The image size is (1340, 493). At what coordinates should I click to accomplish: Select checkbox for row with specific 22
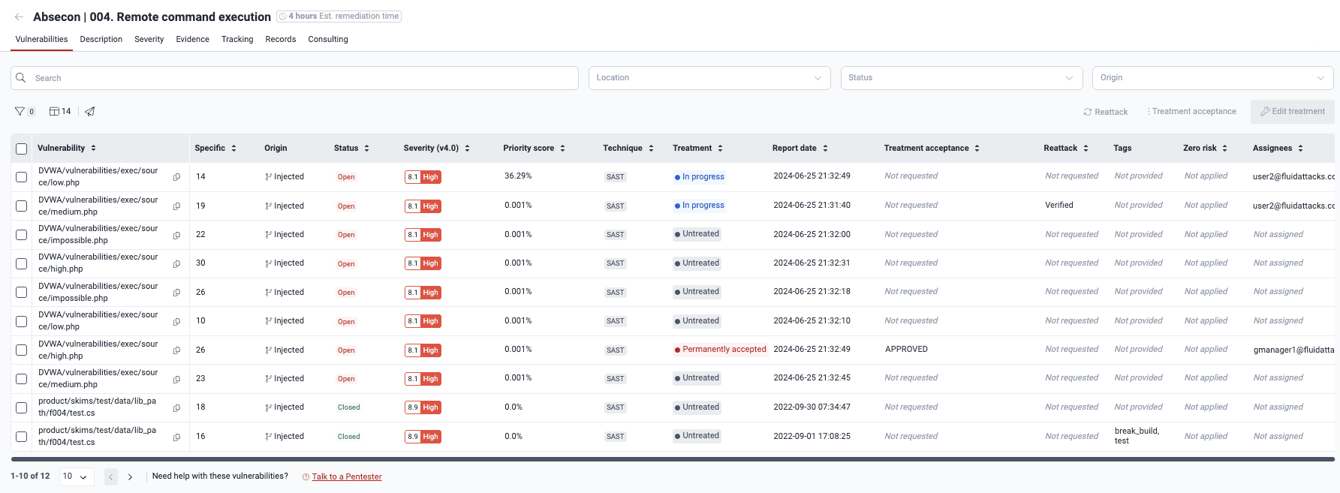[x=22, y=235]
